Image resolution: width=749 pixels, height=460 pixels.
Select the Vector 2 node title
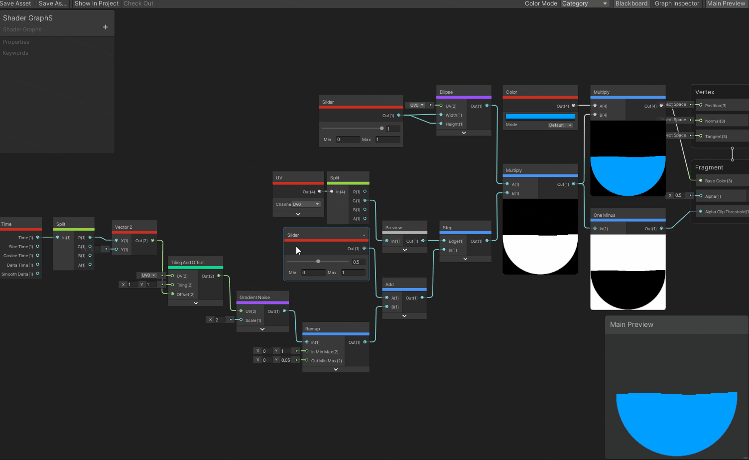pos(124,227)
